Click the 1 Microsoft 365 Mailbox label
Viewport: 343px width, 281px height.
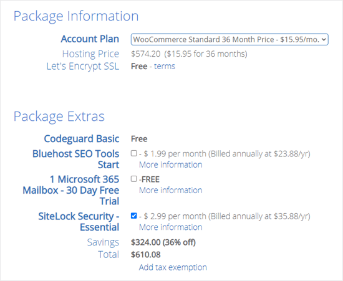tap(71, 190)
